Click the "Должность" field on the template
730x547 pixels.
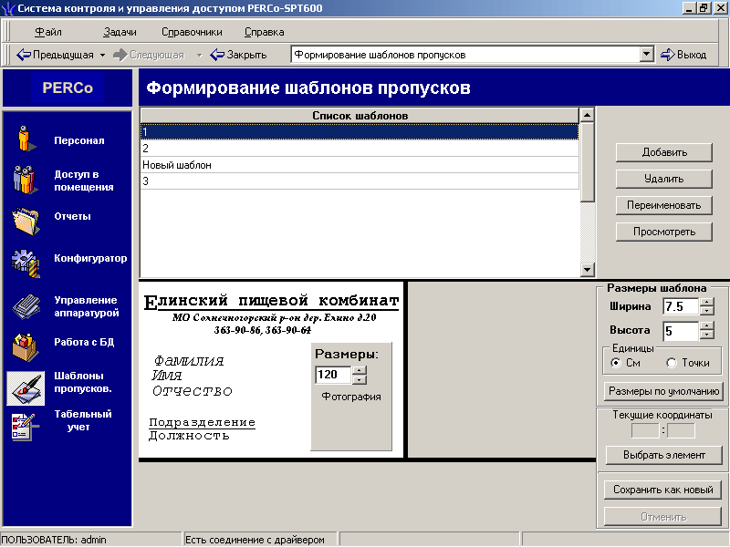tap(189, 436)
